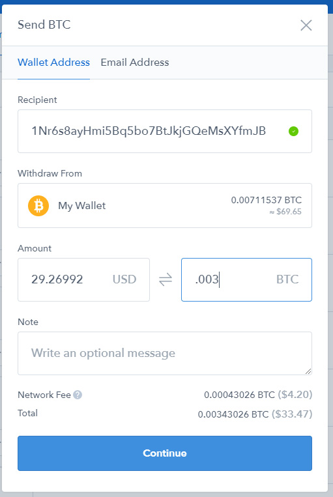Image resolution: width=333 pixels, height=497 pixels.
Task: Click the Network Fee label
Action: [x=44, y=395]
